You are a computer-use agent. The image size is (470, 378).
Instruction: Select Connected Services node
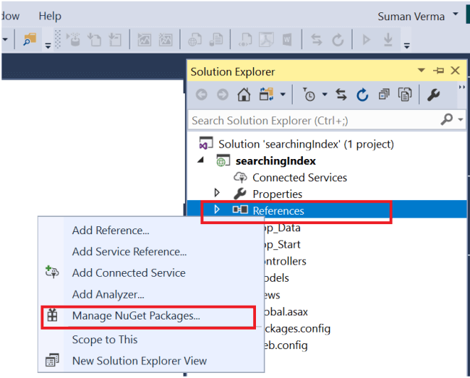(299, 178)
